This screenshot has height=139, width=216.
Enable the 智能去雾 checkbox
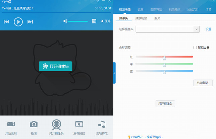pos(195,48)
